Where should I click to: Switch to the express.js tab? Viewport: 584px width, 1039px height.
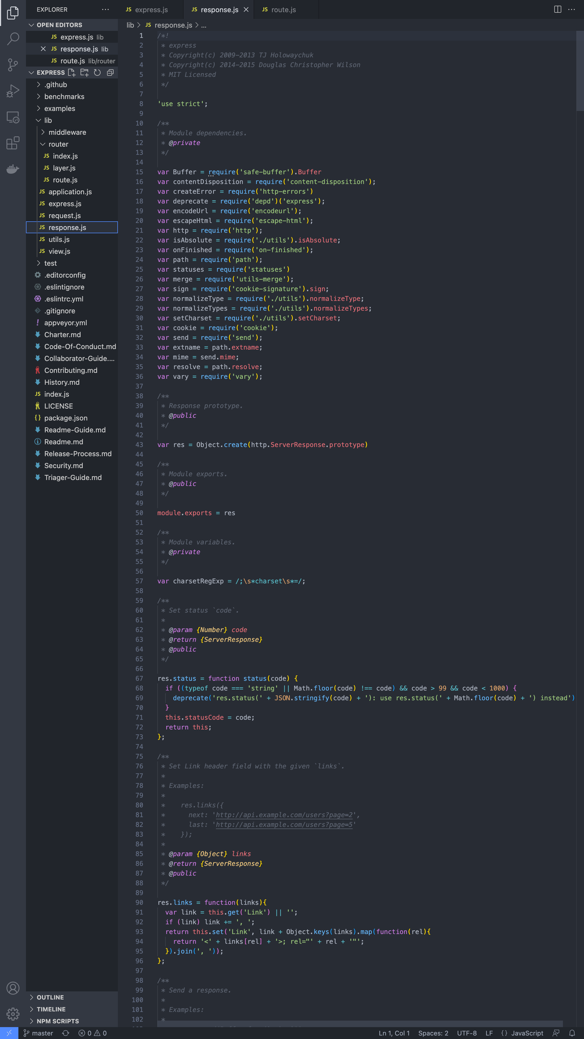(x=150, y=9)
